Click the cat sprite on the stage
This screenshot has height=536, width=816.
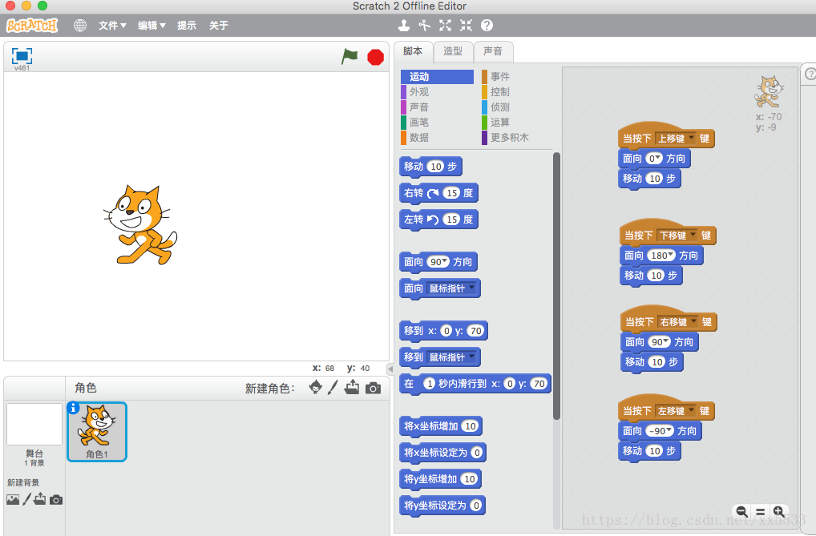coord(139,225)
